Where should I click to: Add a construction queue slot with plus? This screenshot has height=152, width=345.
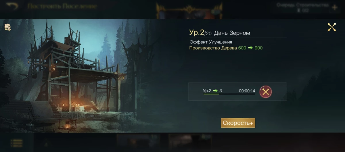point(335,7)
